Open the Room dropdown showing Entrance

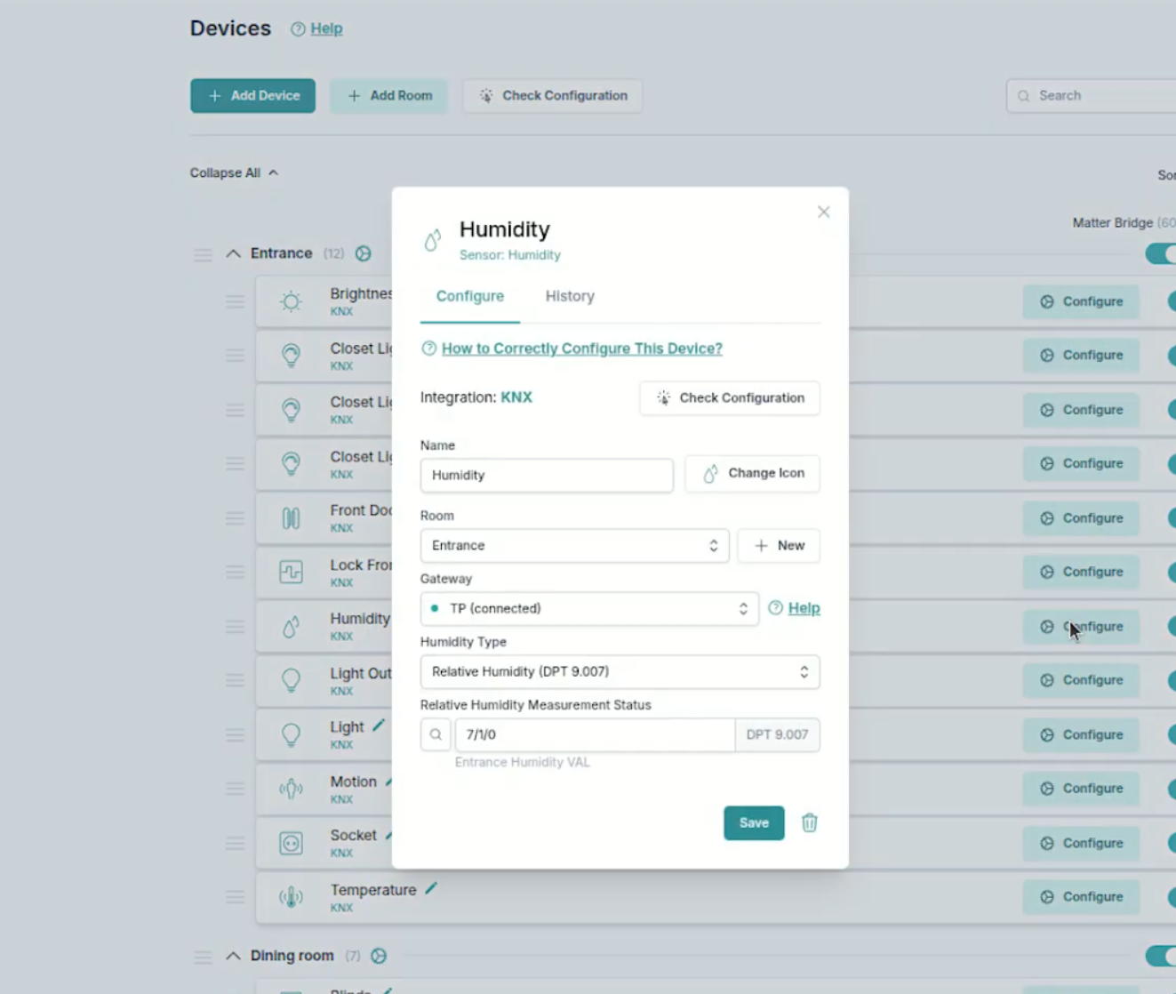[x=574, y=545]
